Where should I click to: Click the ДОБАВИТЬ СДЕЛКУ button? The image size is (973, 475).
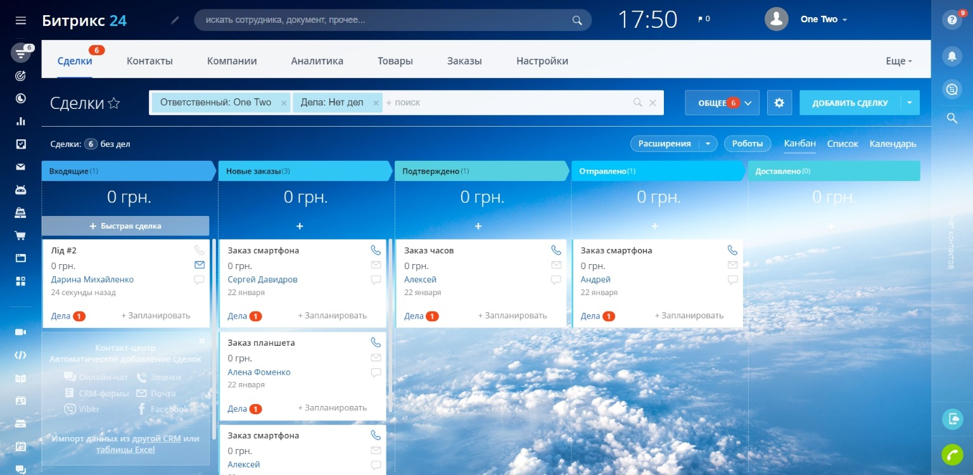[850, 103]
